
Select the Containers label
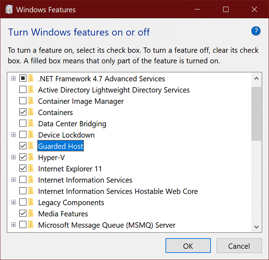pyautogui.click(x=55, y=113)
